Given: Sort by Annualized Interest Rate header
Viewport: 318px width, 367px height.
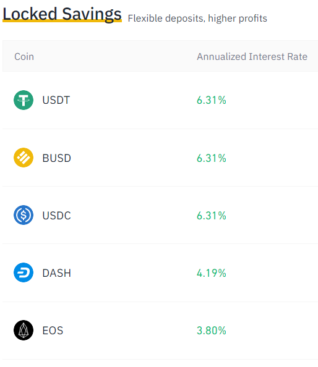Looking at the screenshot, I should [x=252, y=57].
